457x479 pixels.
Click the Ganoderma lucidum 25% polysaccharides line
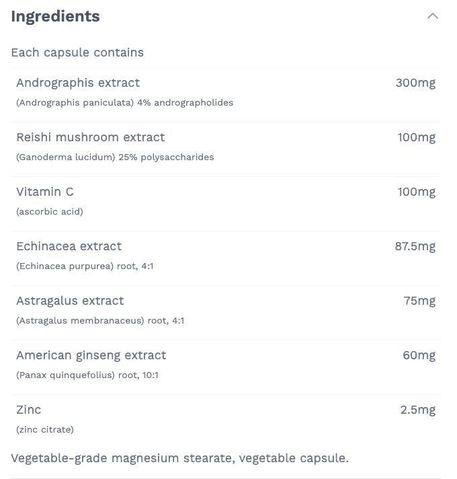click(x=115, y=157)
